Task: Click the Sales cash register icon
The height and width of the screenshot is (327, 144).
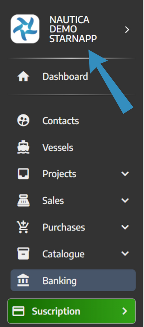Action: tap(23, 200)
